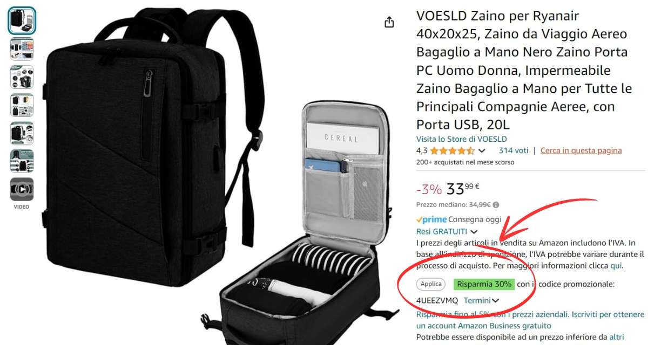648x345 pixels.
Task: Open the VIDEO thumbnail play icon
Action: tap(22, 189)
